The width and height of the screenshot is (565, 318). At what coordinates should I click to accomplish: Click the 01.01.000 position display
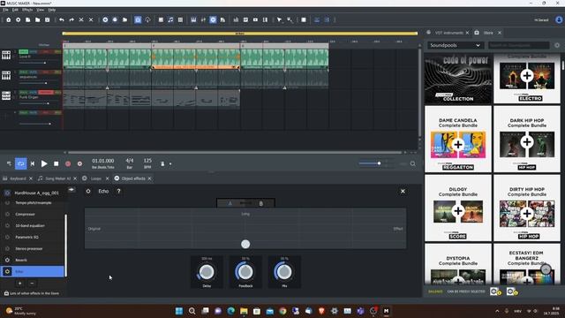(x=103, y=161)
